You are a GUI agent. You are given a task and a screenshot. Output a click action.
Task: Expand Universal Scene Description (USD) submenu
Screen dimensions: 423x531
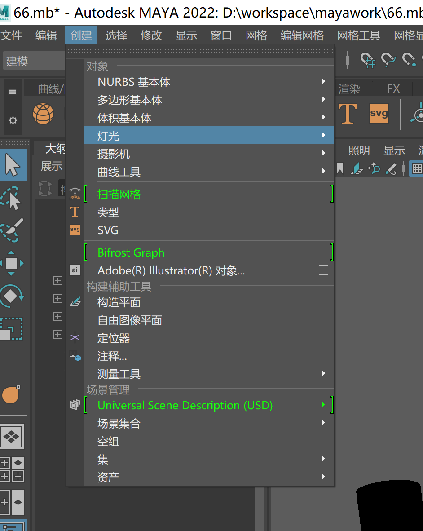point(208,405)
